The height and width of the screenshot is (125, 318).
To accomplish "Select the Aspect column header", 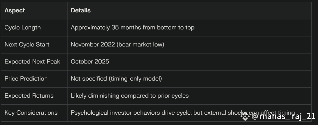I will [14, 10].
